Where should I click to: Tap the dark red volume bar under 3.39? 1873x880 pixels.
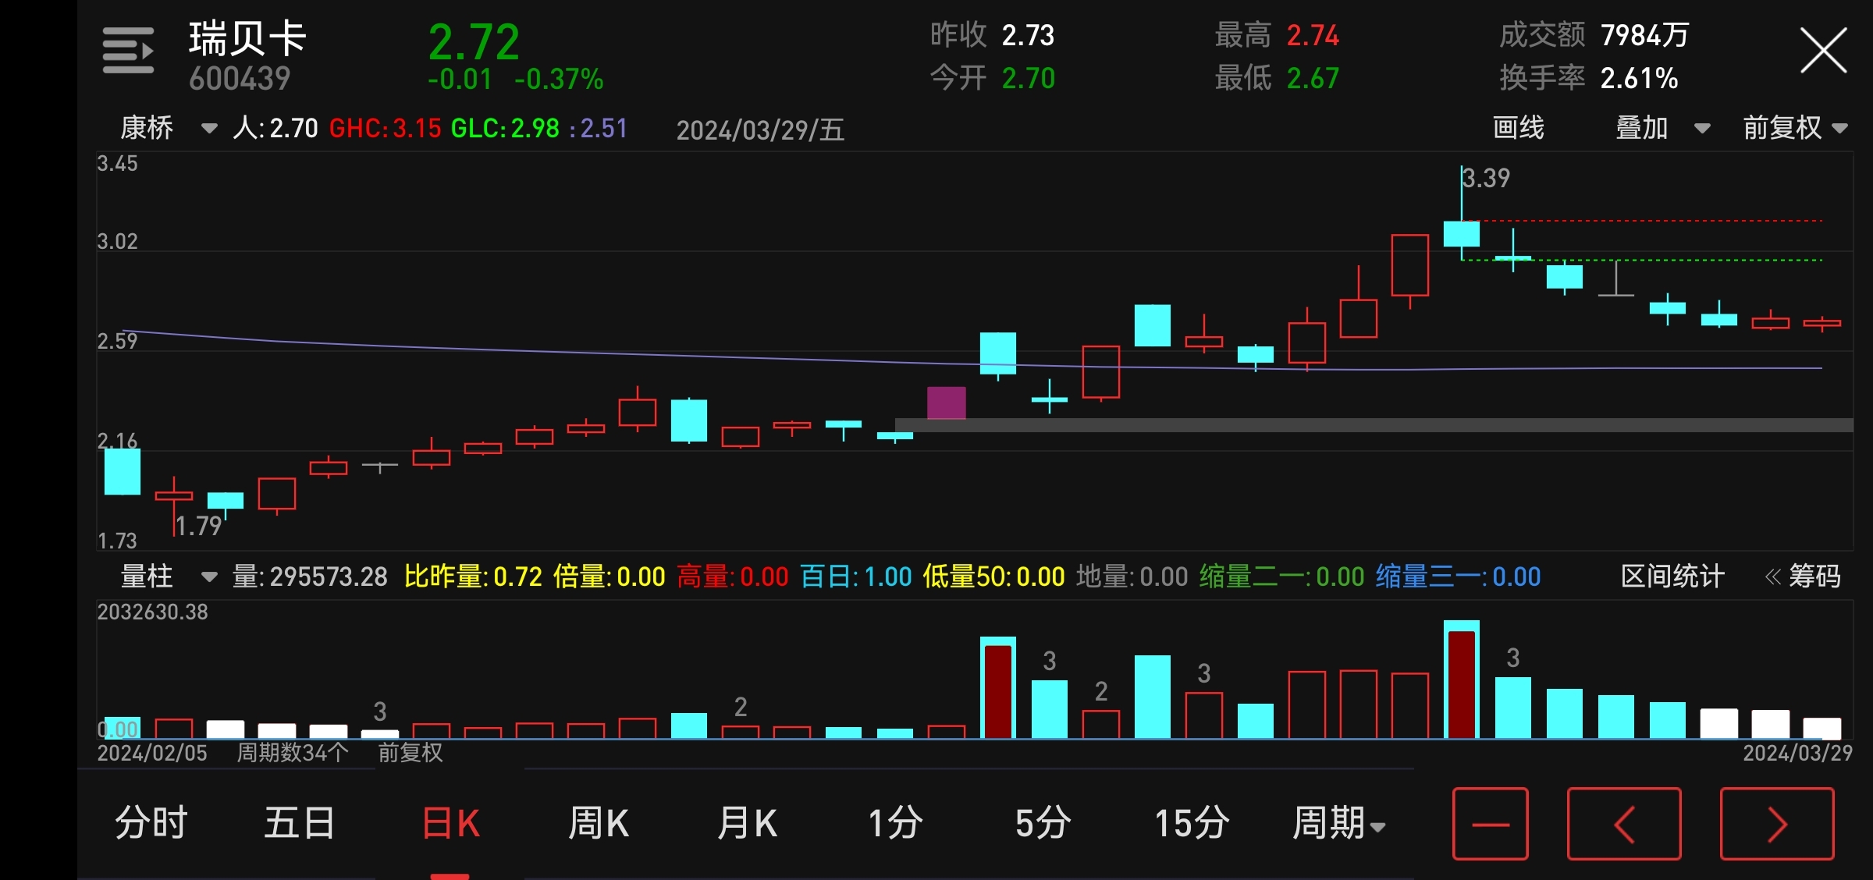tap(1462, 684)
